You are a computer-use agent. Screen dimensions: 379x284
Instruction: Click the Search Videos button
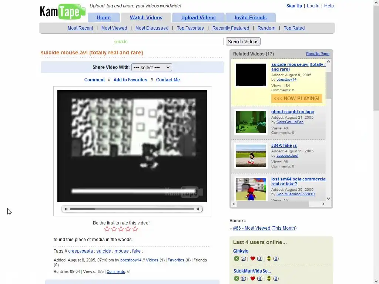pos(243,41)
